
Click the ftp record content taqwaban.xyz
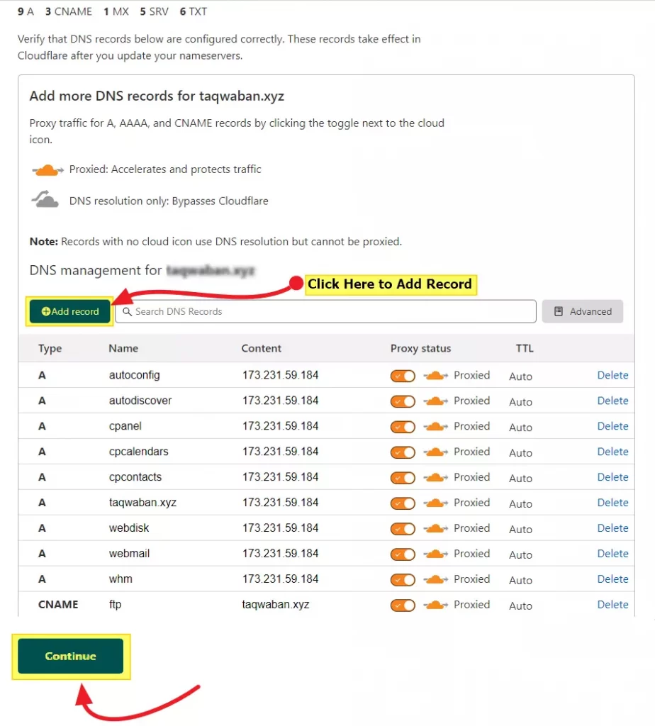coord(276,604)
